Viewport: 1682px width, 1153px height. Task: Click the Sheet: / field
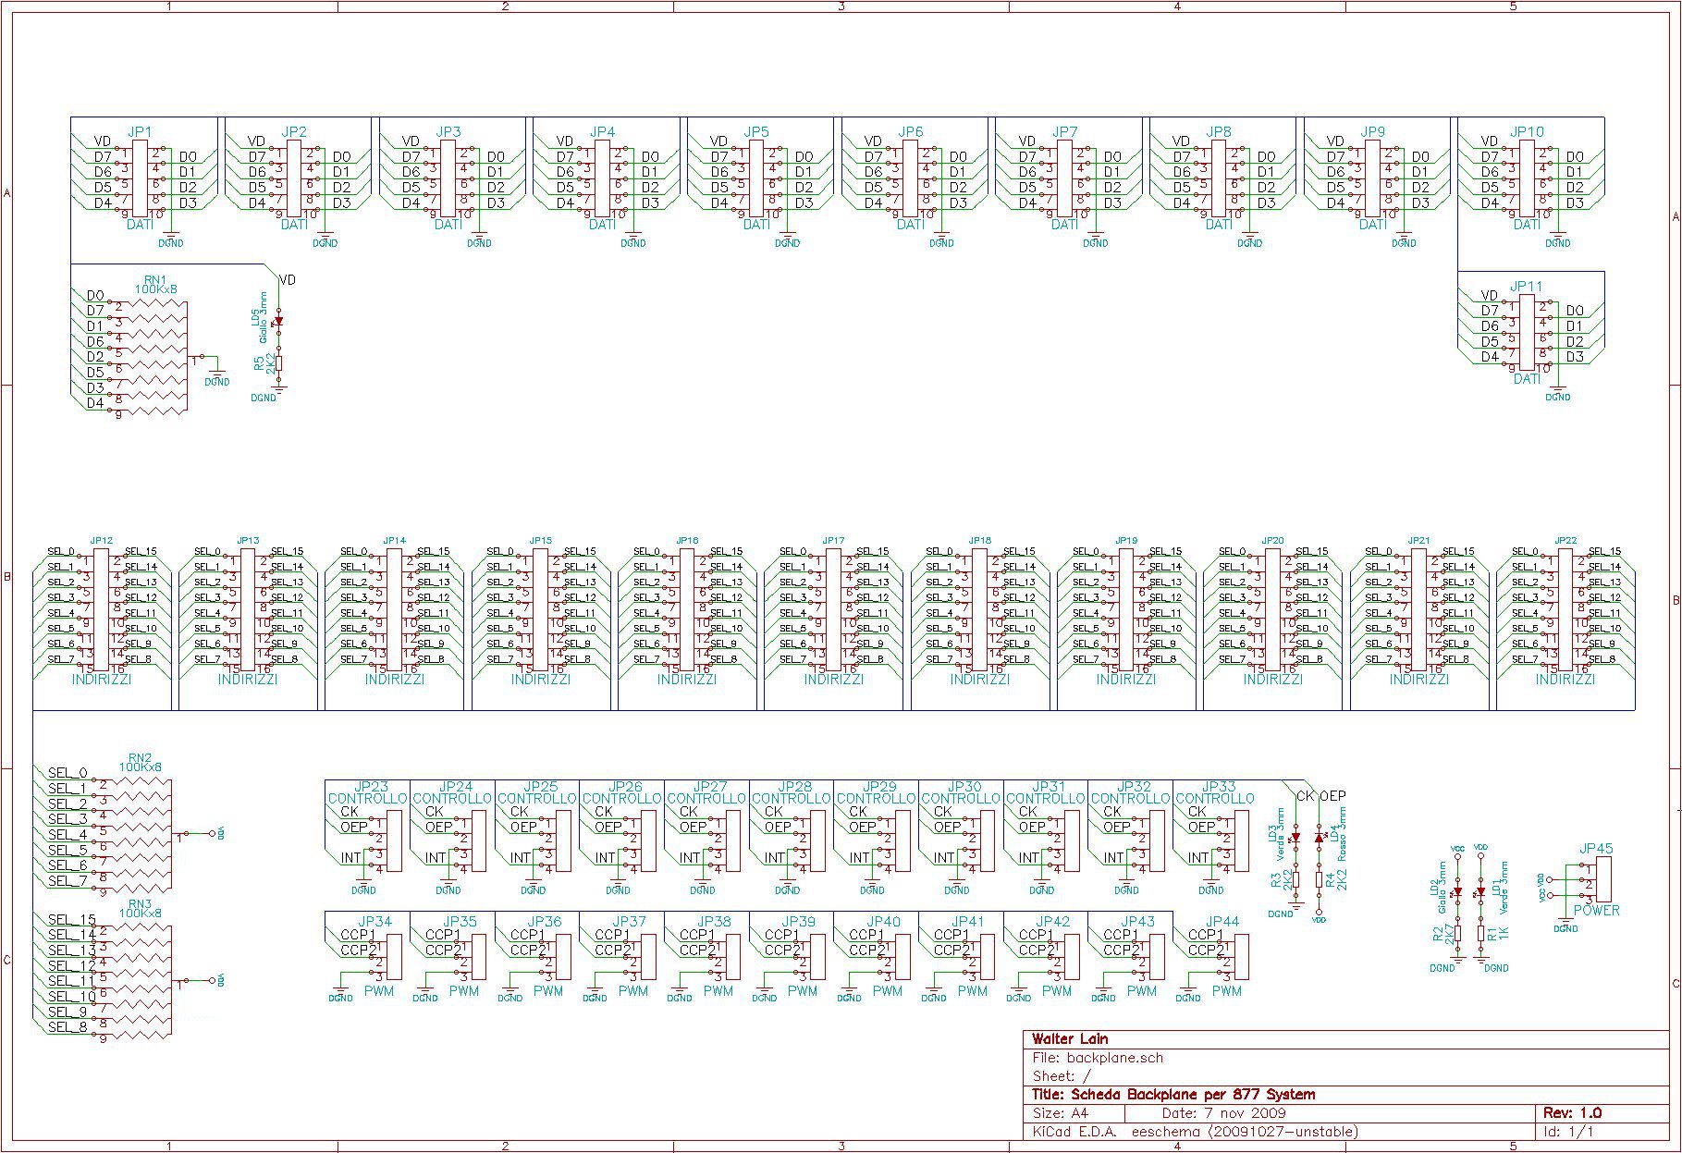point(1062,1076)
